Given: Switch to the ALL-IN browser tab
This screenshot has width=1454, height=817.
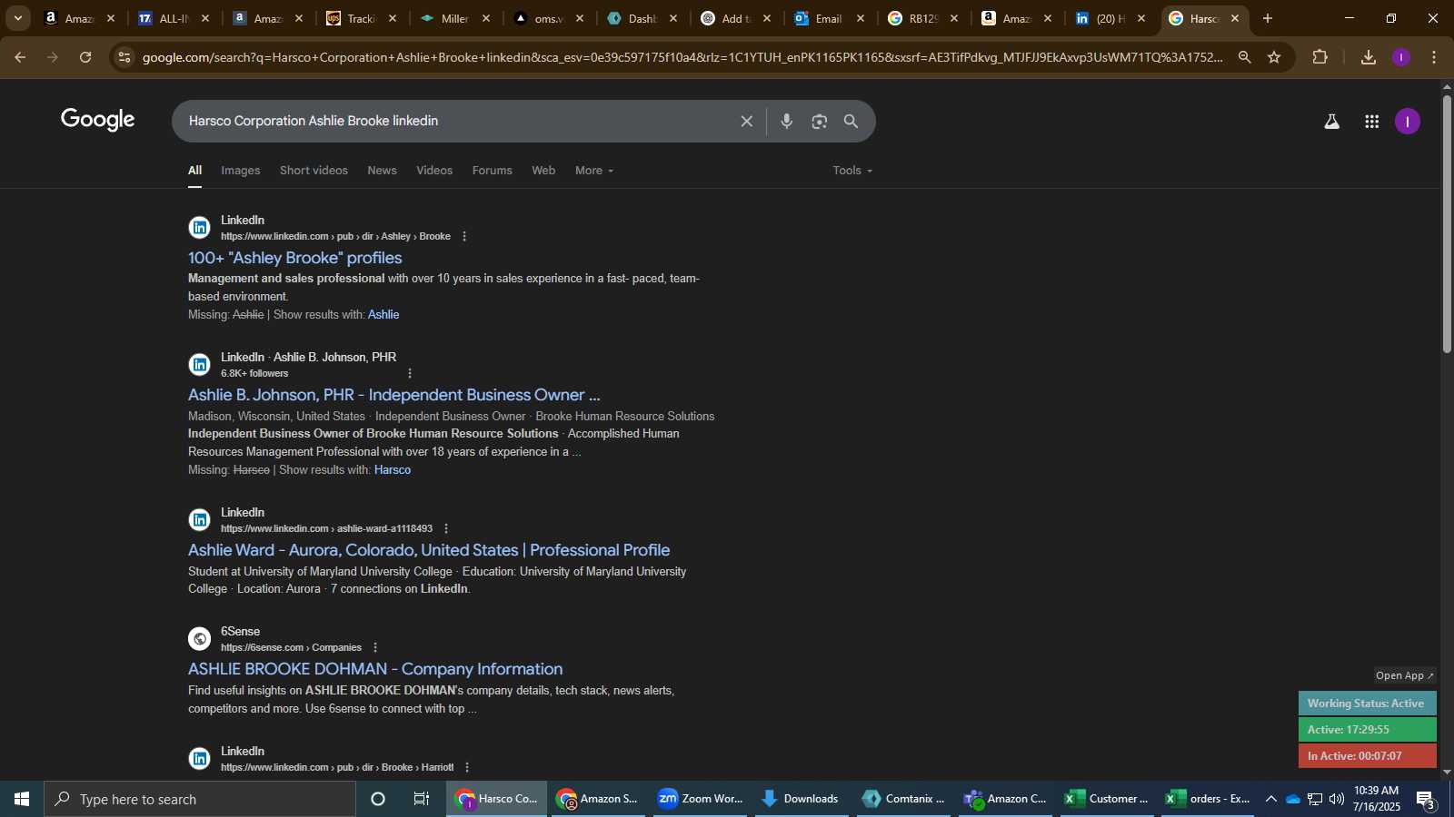Looking at the screenshot, I should (173, 18).
